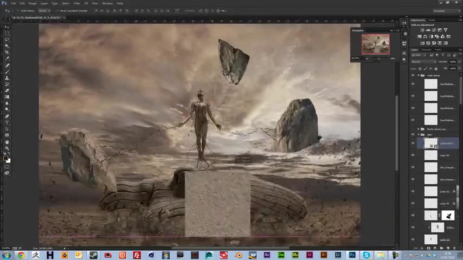Select the Lasso tool

point(7,40)
